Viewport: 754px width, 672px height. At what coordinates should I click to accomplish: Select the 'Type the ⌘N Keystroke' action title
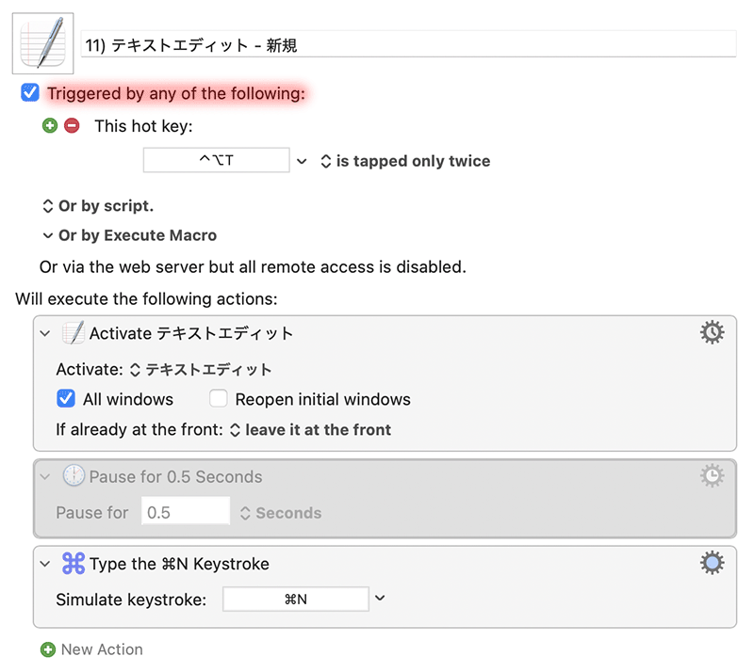[x=179, y=564]
